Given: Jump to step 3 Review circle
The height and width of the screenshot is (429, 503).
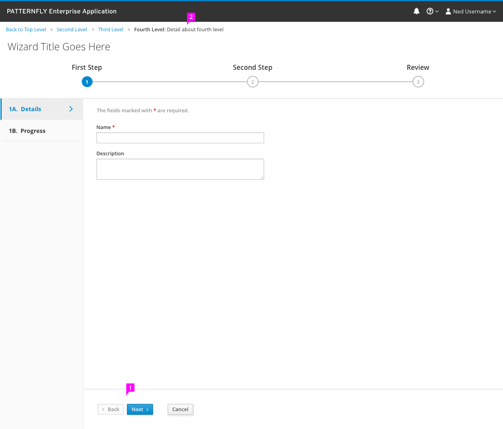Looking at the screenshot, I should pyautogui.click(x=418, y=82).
